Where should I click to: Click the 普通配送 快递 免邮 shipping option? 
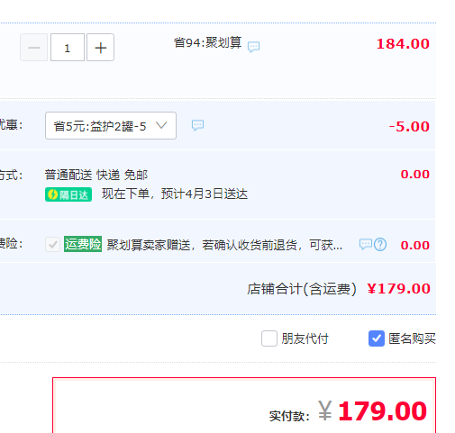click(x=96, y=175)
